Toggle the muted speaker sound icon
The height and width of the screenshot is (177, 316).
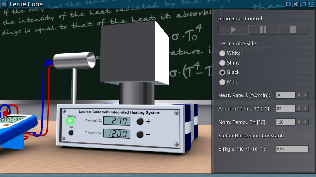pos(296,4)
